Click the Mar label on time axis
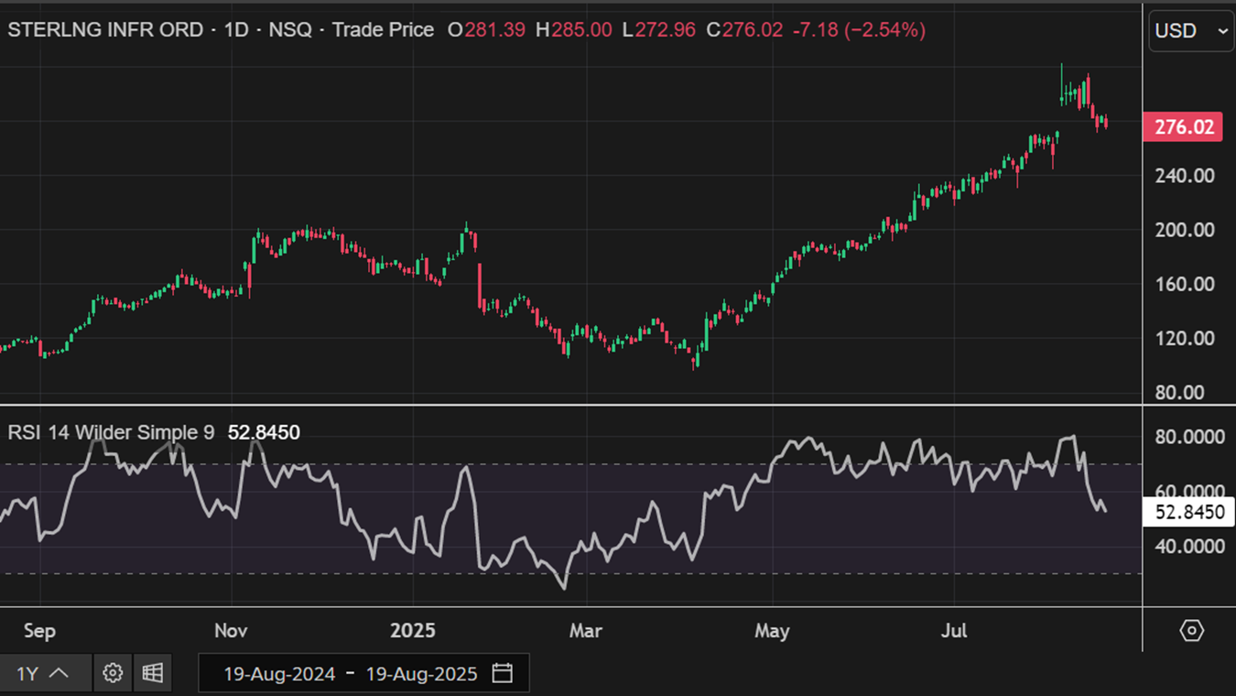The image size is (1236, 696). (x=586, y=631)
